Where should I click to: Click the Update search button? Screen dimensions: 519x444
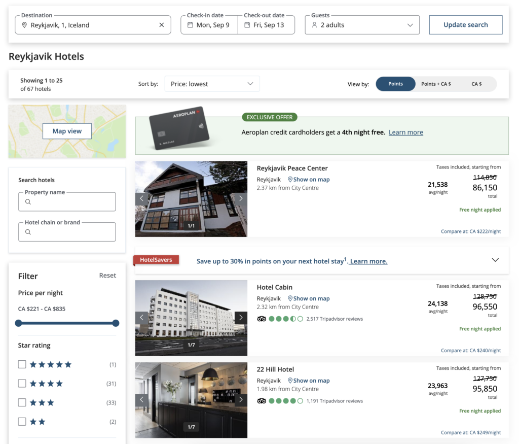[465, 24]
